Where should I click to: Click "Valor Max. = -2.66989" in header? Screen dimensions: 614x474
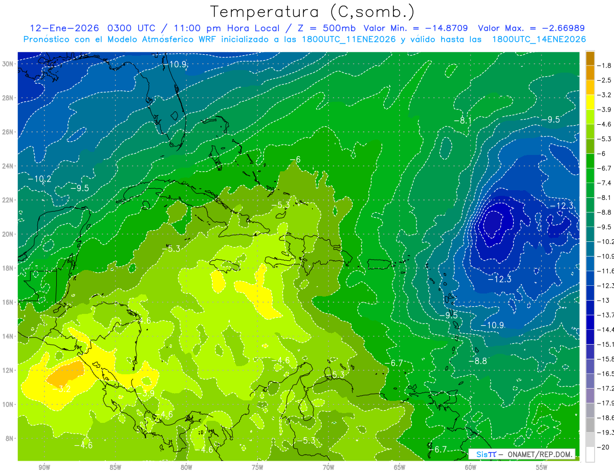click(x=532, y=28)
